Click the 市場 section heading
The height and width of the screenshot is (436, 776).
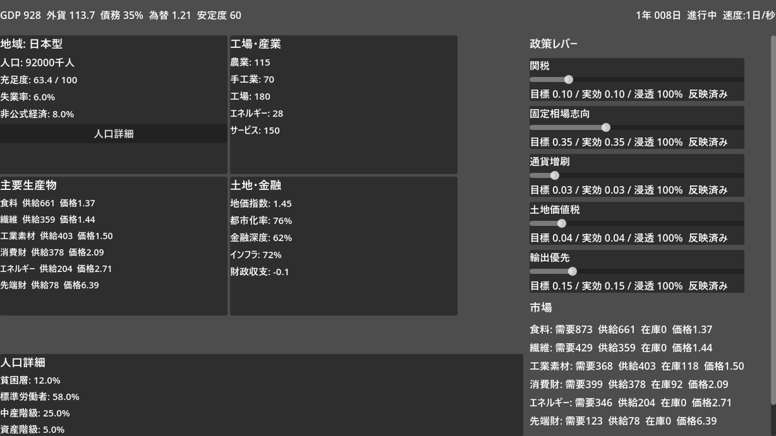pos(541,307)
